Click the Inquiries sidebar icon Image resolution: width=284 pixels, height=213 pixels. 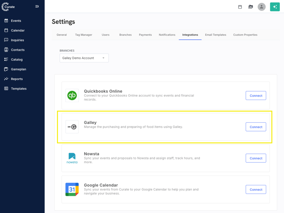(x=6, y=40)
